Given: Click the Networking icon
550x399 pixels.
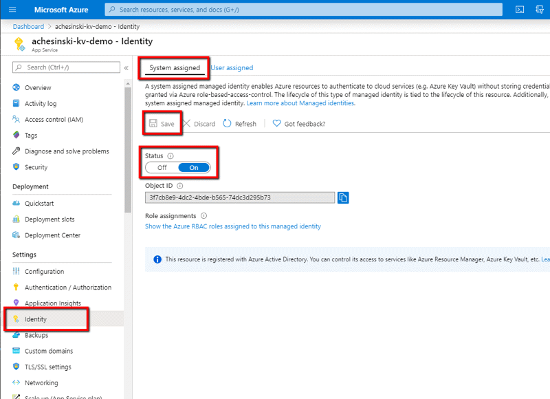Looking at the screenshot, I should point(16,382).
